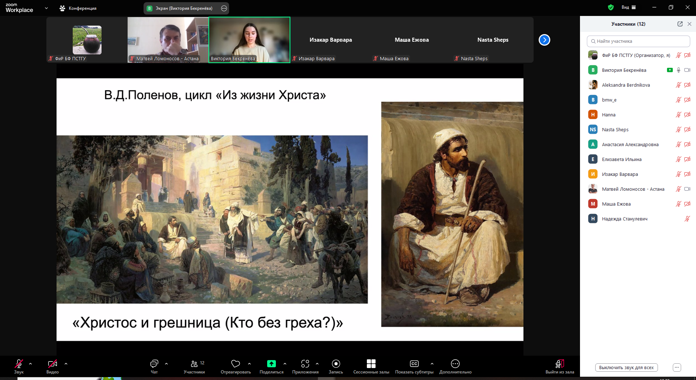Open Сессионные залы breakout rooms
This screenshot has height=380, width=696.
click(x=371, y=366)
